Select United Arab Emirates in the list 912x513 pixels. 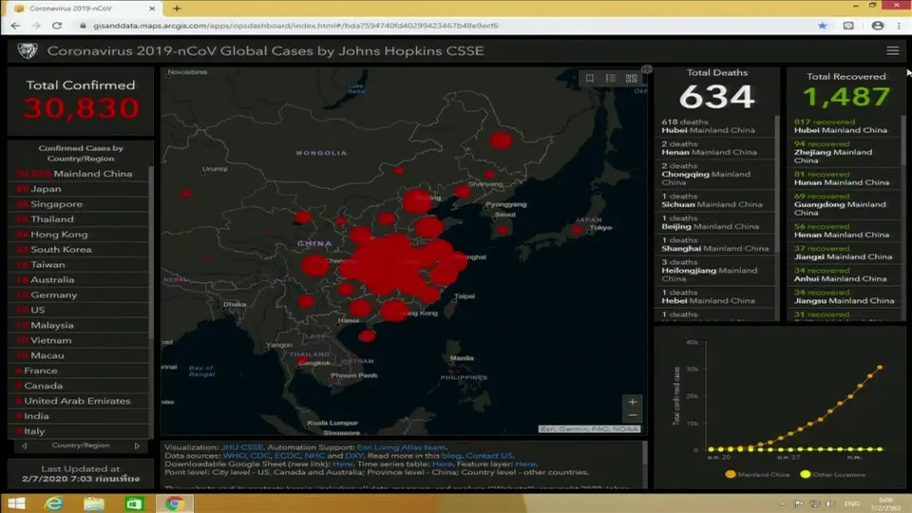coord(79,401)
